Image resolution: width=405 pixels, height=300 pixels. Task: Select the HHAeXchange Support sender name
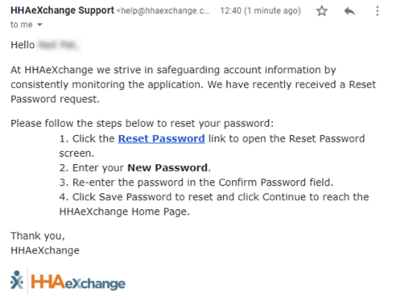coord(62,10)
